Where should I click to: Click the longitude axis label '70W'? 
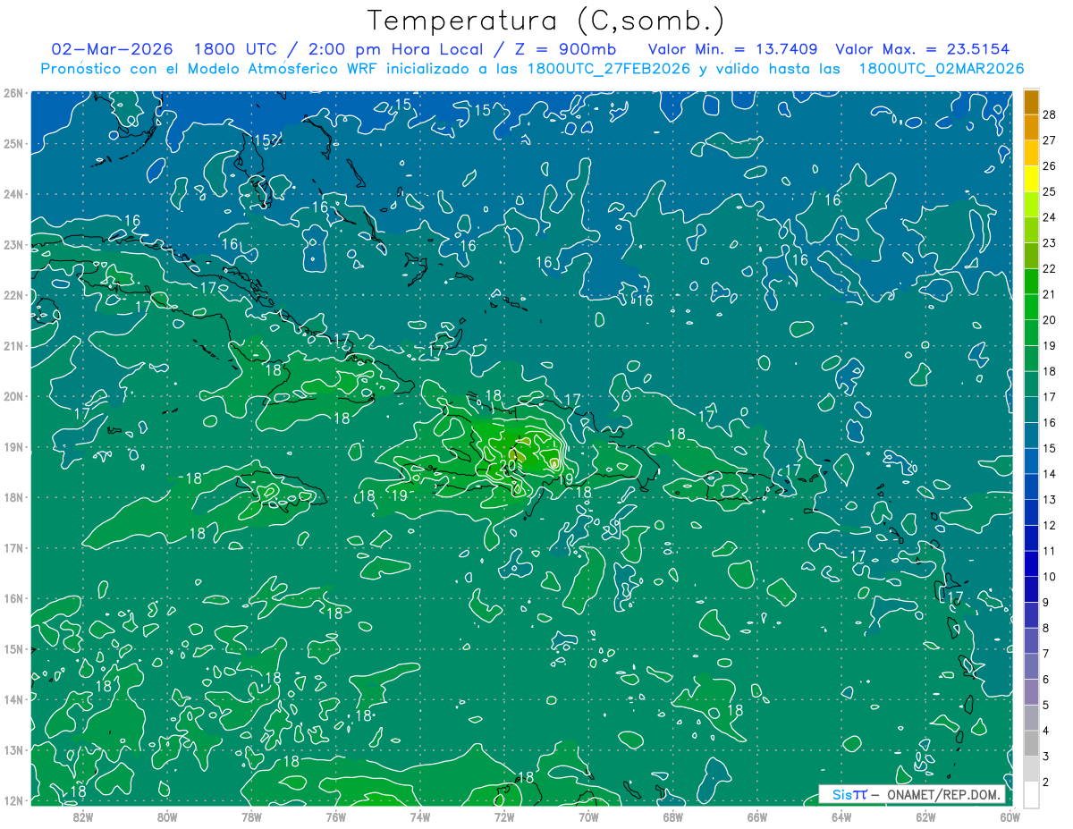click(x=588, y=816)
